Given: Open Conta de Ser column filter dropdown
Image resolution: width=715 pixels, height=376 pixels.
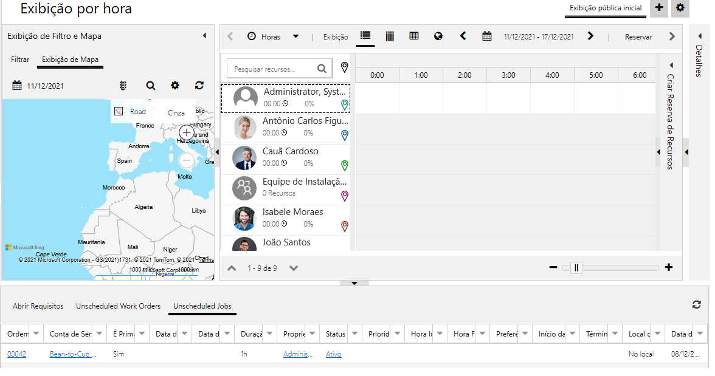Looking at the screenshot, I should pyautogui.click(x=100, y=333).
